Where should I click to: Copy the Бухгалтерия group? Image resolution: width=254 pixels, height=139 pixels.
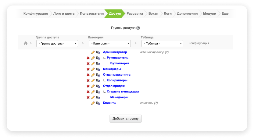[98, 63]
